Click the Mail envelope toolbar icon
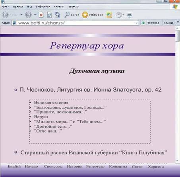The width and height of the screenshot is (180, 177). [x=118, y=15]
